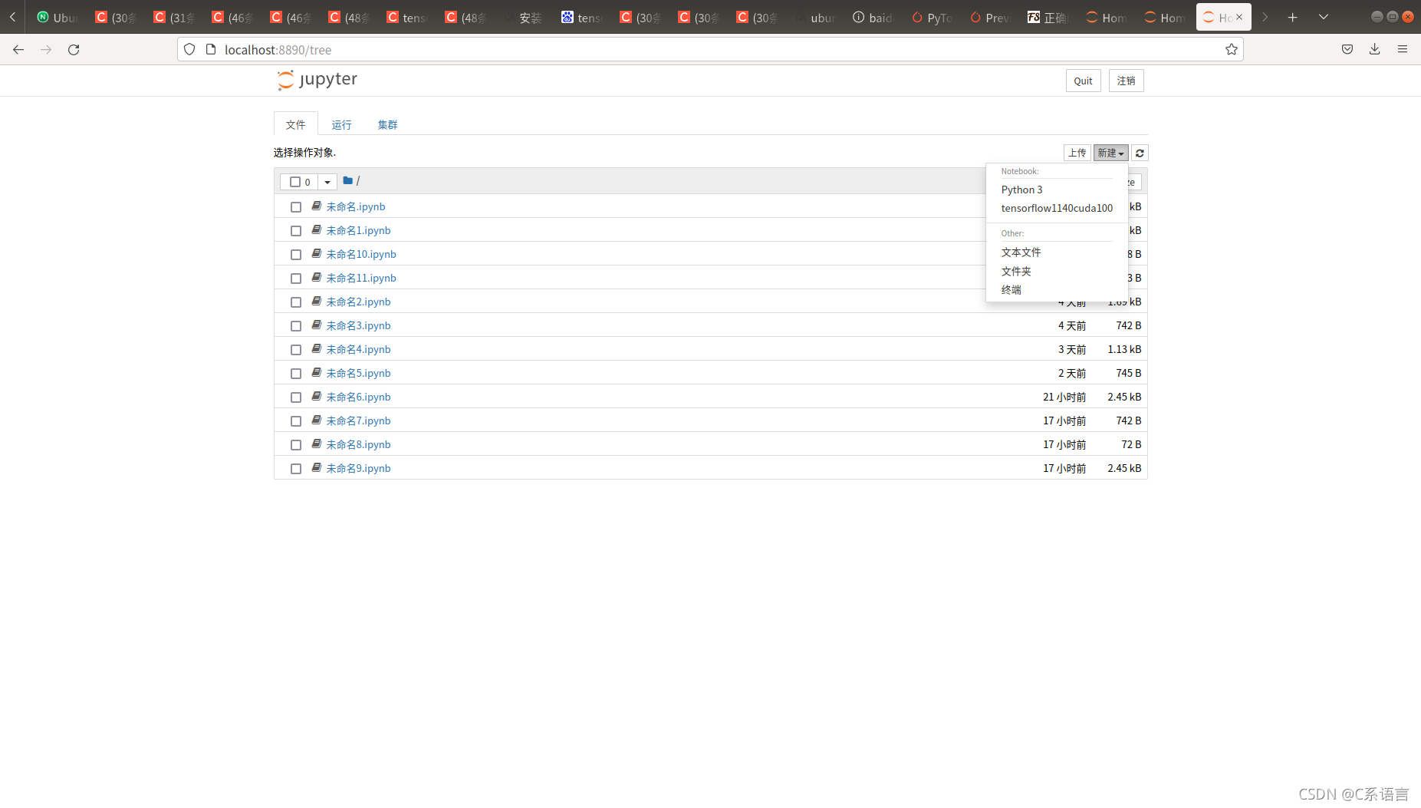Switch to the Ubuntu browser tab
Image resolution: width=1421 pixels, height=808 pixels.
click(x=58, y=17)
